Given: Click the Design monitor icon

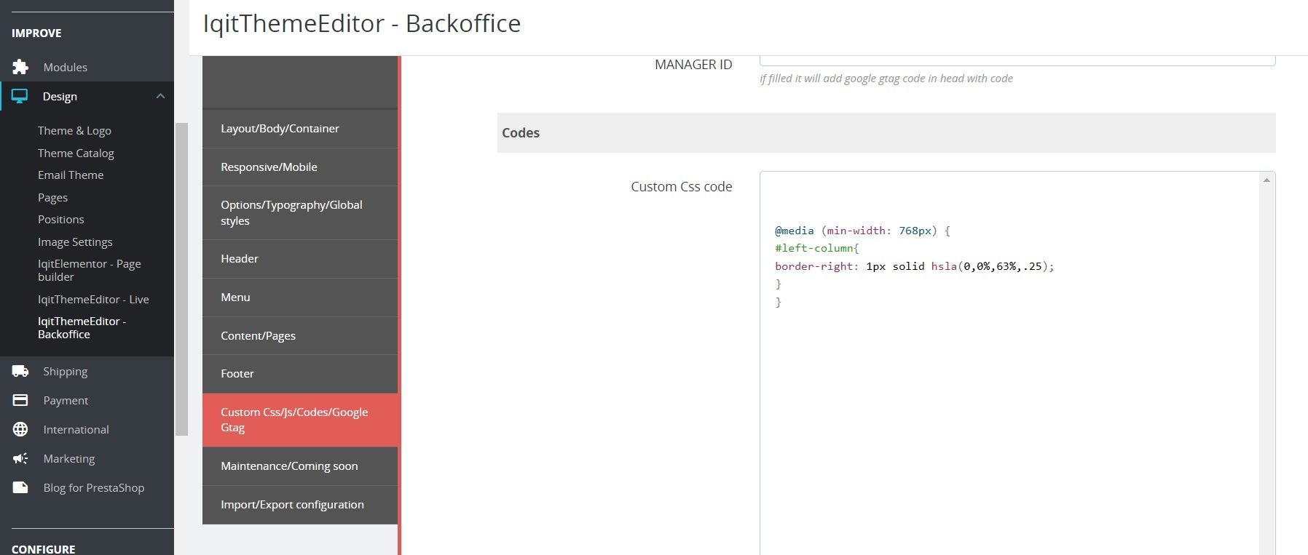Looking at the screenshot, I should coord(20,96).
